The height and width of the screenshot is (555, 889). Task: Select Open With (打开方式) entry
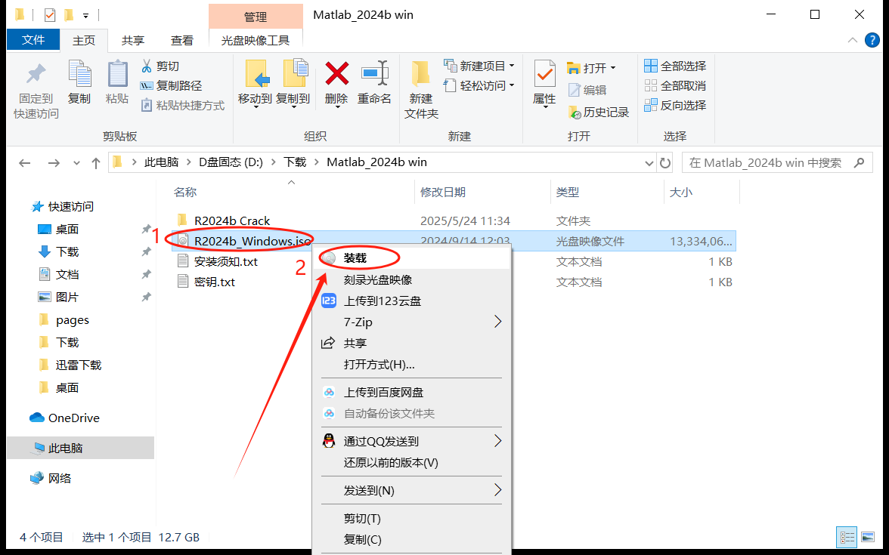point(411,364)
